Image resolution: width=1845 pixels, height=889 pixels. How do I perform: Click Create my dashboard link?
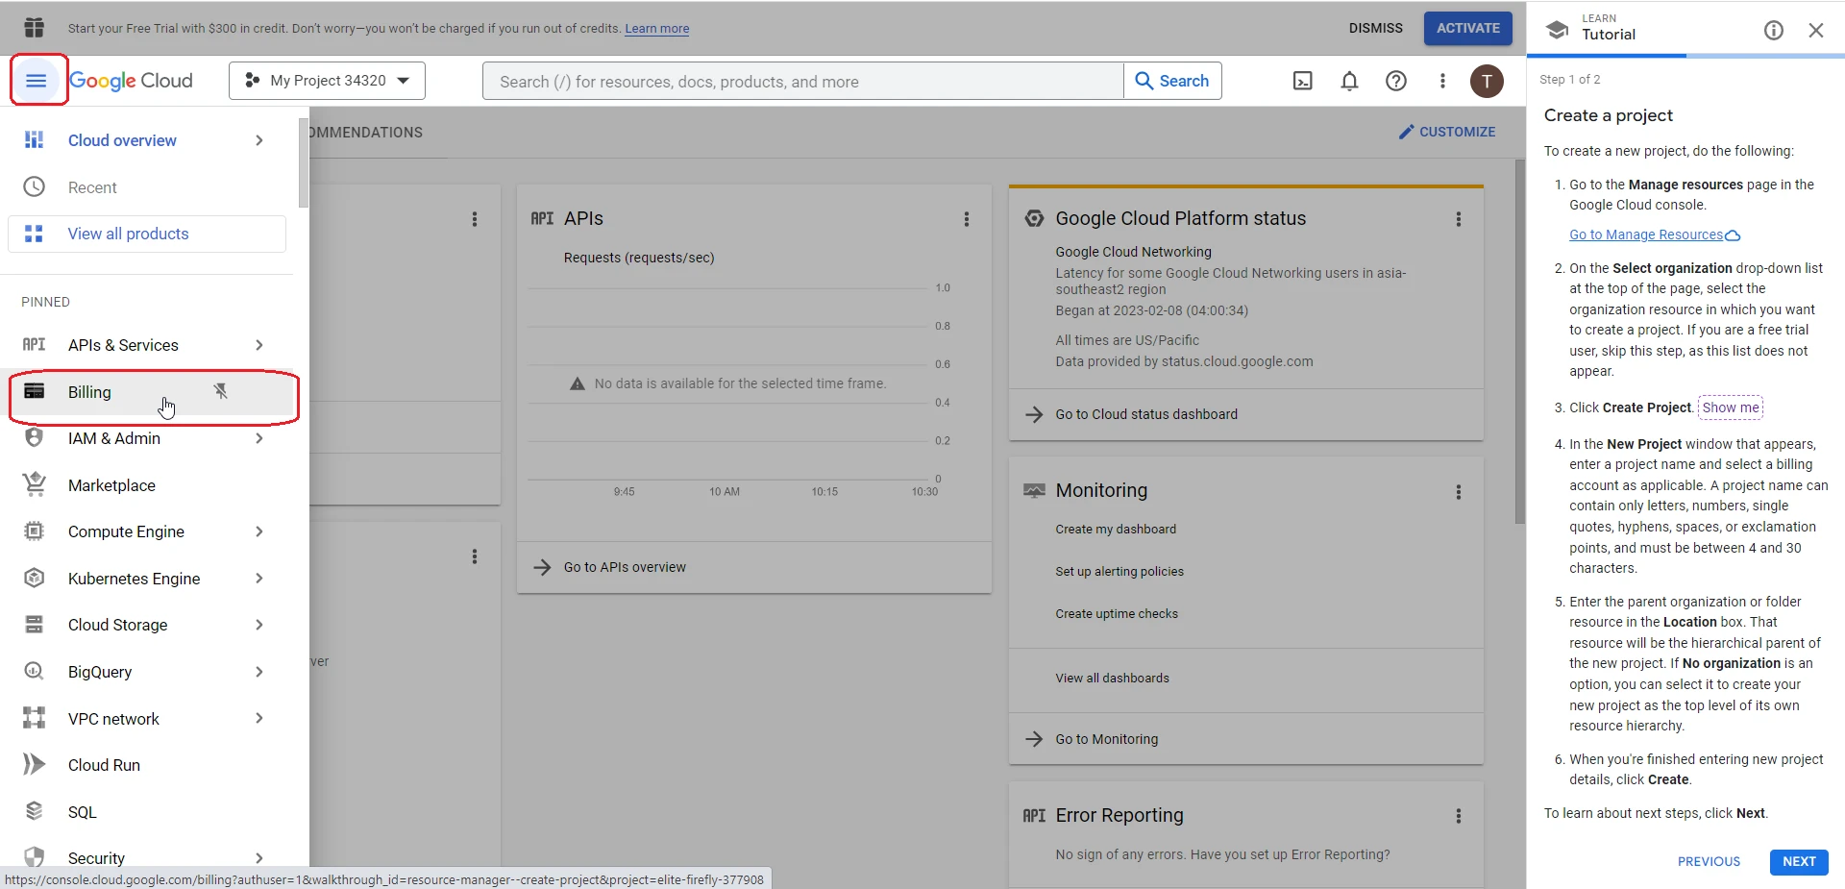(1116, 530)
